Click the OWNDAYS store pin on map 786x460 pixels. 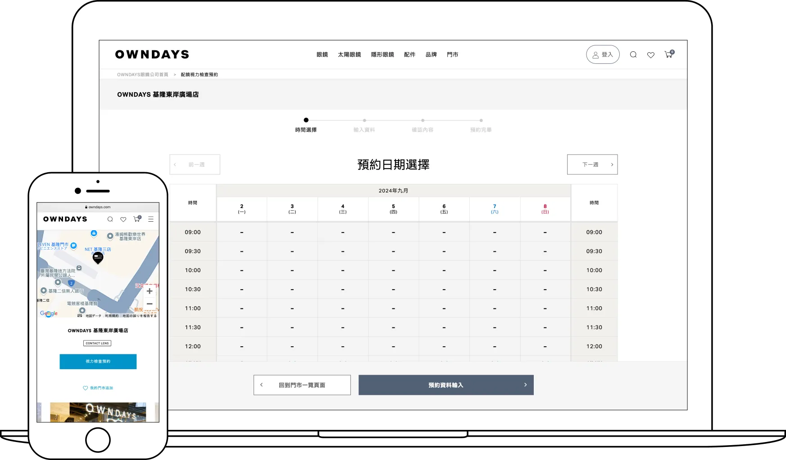[98, 257]
